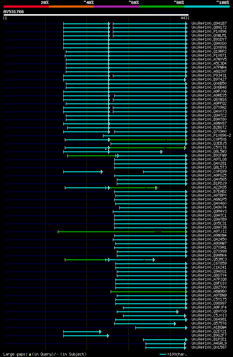
Task: Click the green ~80% identity legend segment
Action: 162,7
